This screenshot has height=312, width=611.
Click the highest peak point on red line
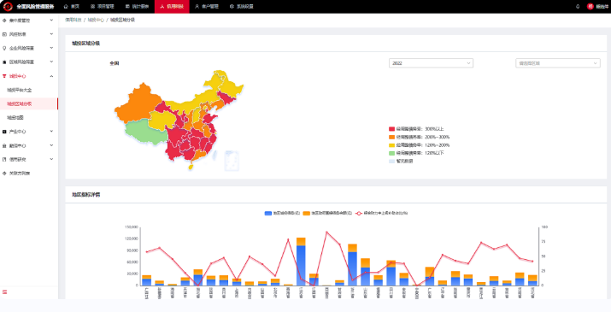click(x=326, y=232)
